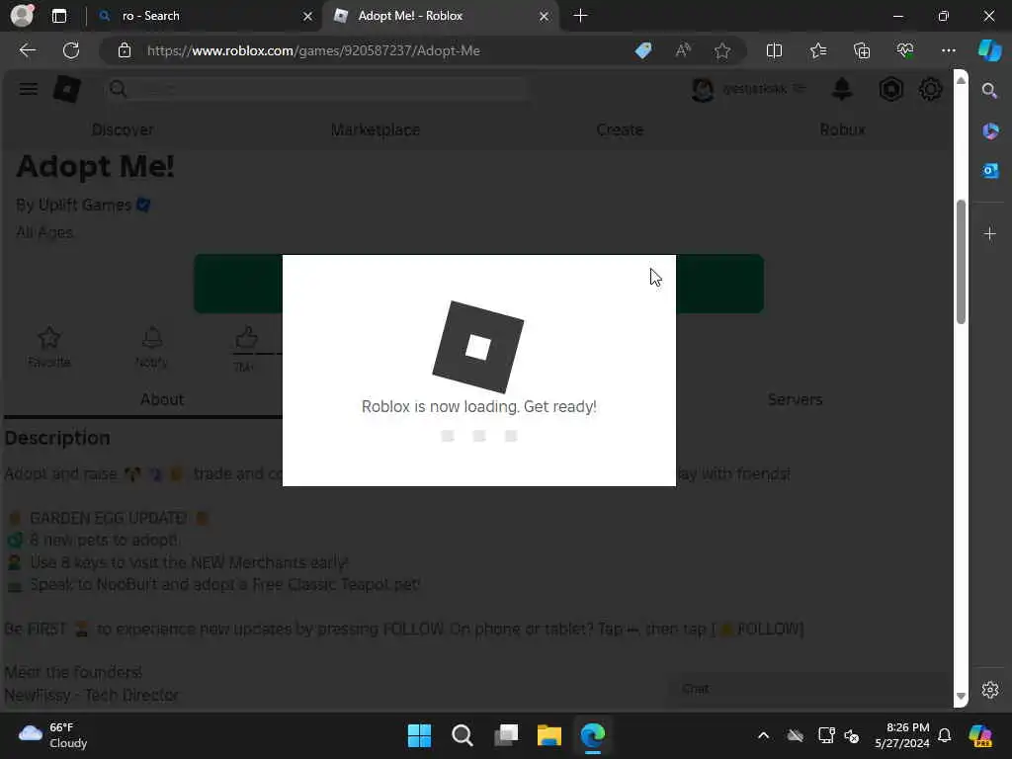Open Microsoft 365 sidebar icon

pos(990,131)
